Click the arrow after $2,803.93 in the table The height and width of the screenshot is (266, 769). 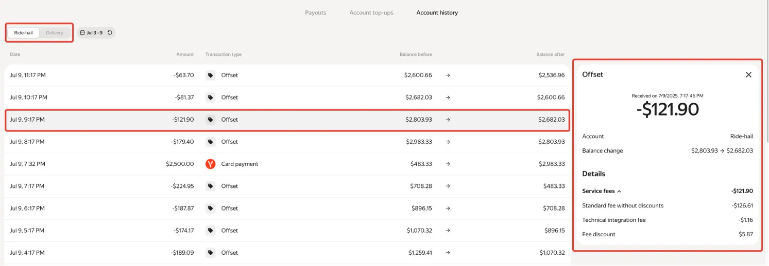tap(448, 120)
